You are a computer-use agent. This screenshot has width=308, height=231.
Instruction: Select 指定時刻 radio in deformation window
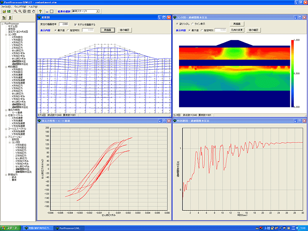pyautogui.click(x=69, y=30)
